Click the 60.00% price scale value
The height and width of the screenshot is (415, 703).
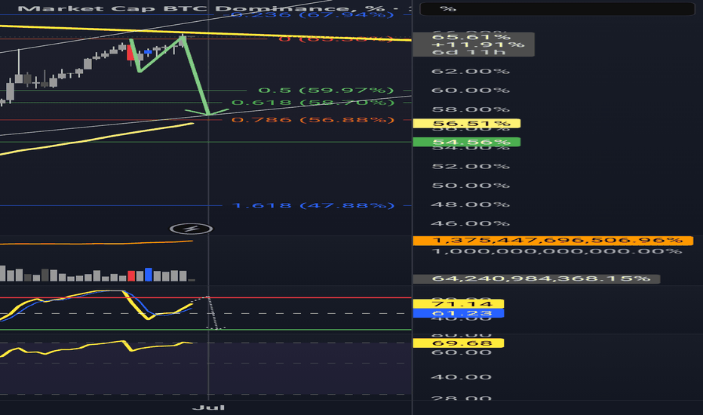pos(471,91)
